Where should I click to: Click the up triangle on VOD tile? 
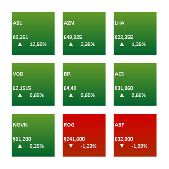[x=20, y=95]
